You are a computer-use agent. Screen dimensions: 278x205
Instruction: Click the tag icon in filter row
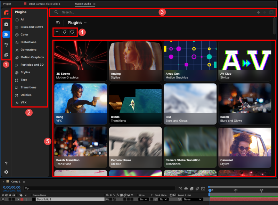[x=65, y=32]
